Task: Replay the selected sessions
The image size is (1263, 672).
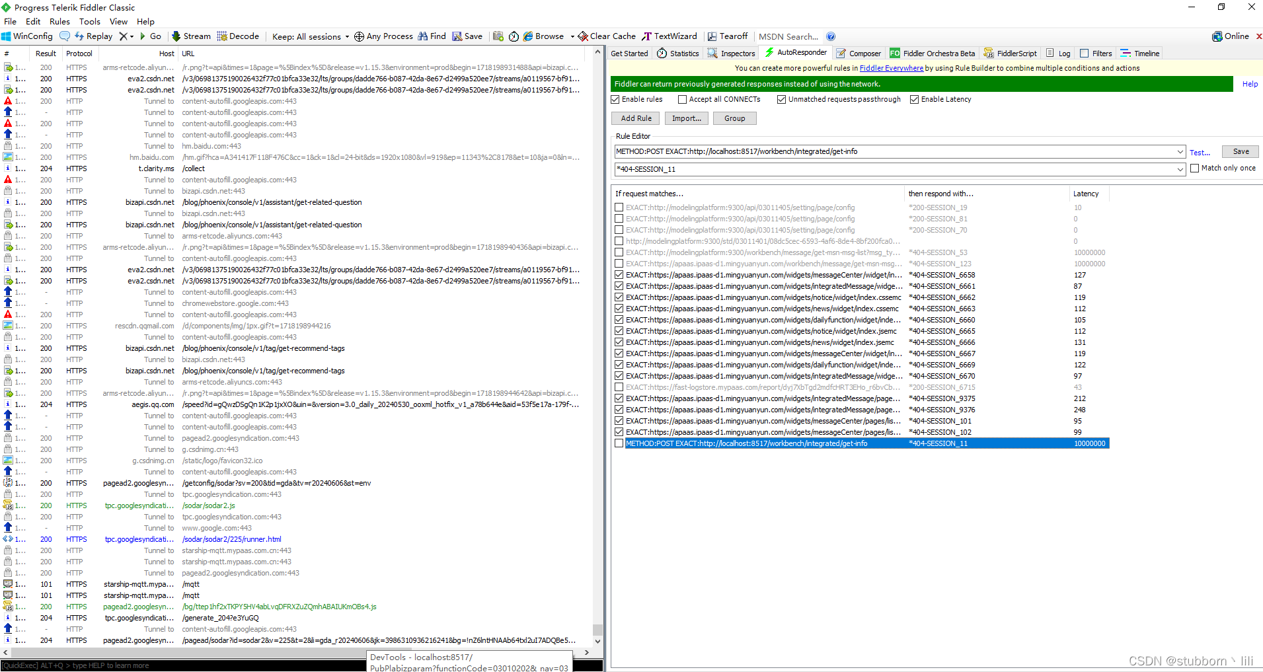Action: (94, 36)
